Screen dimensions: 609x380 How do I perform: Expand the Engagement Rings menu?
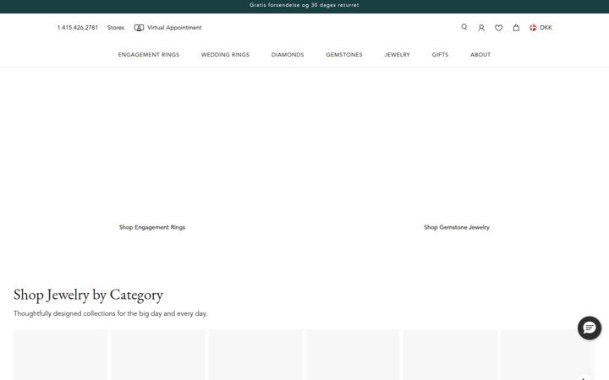tap(149, 55)
